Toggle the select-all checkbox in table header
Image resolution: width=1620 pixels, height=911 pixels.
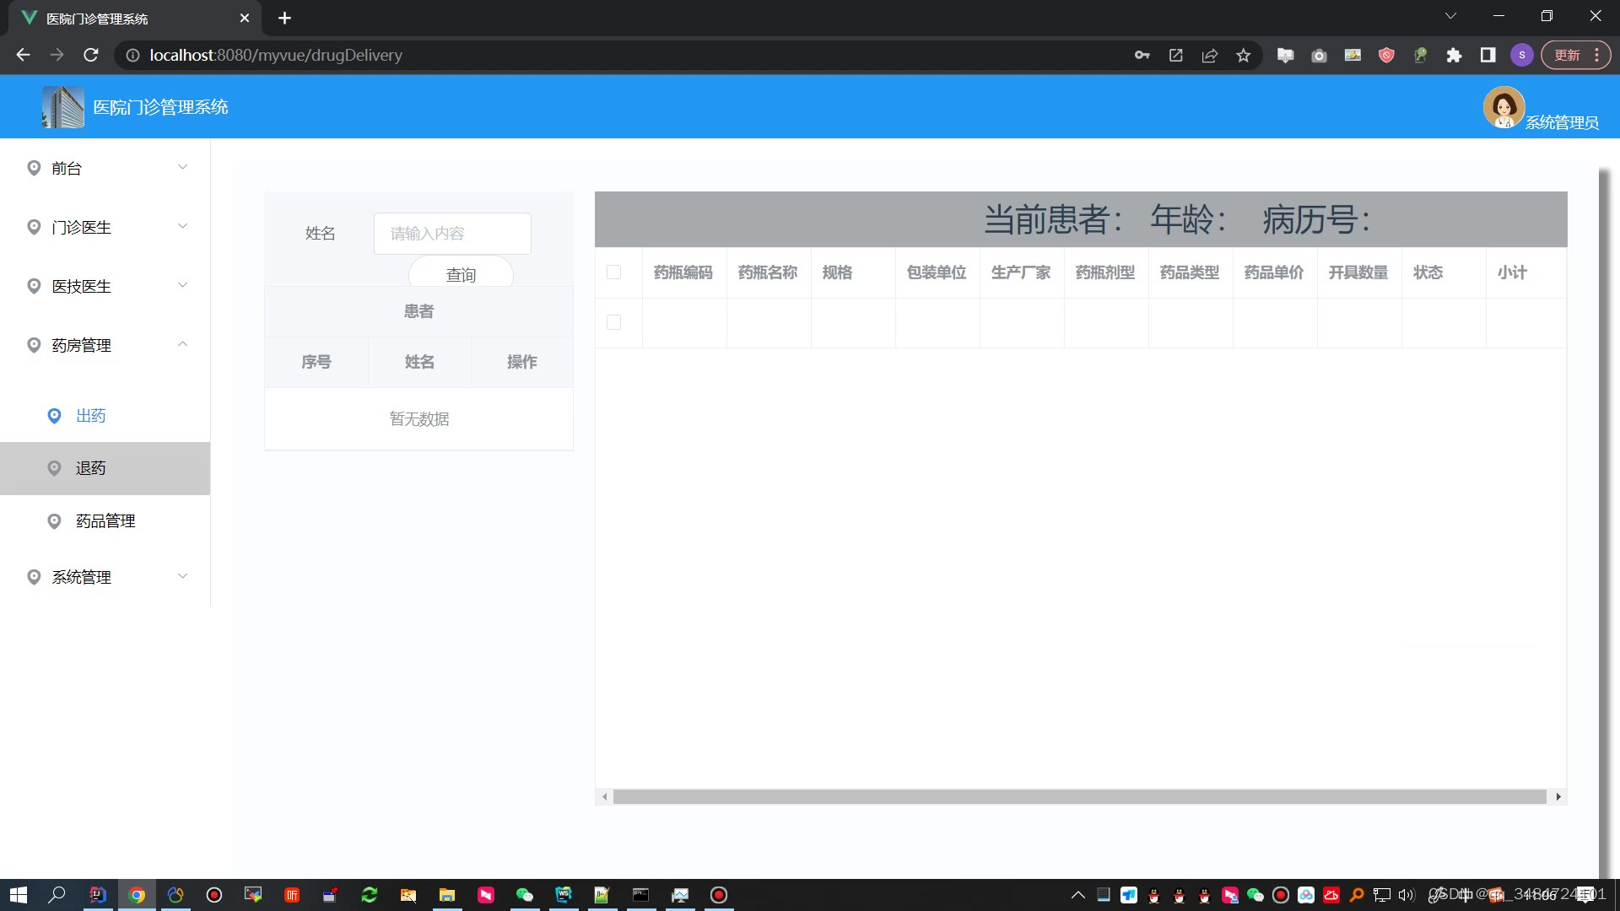[x=613, y=272]
